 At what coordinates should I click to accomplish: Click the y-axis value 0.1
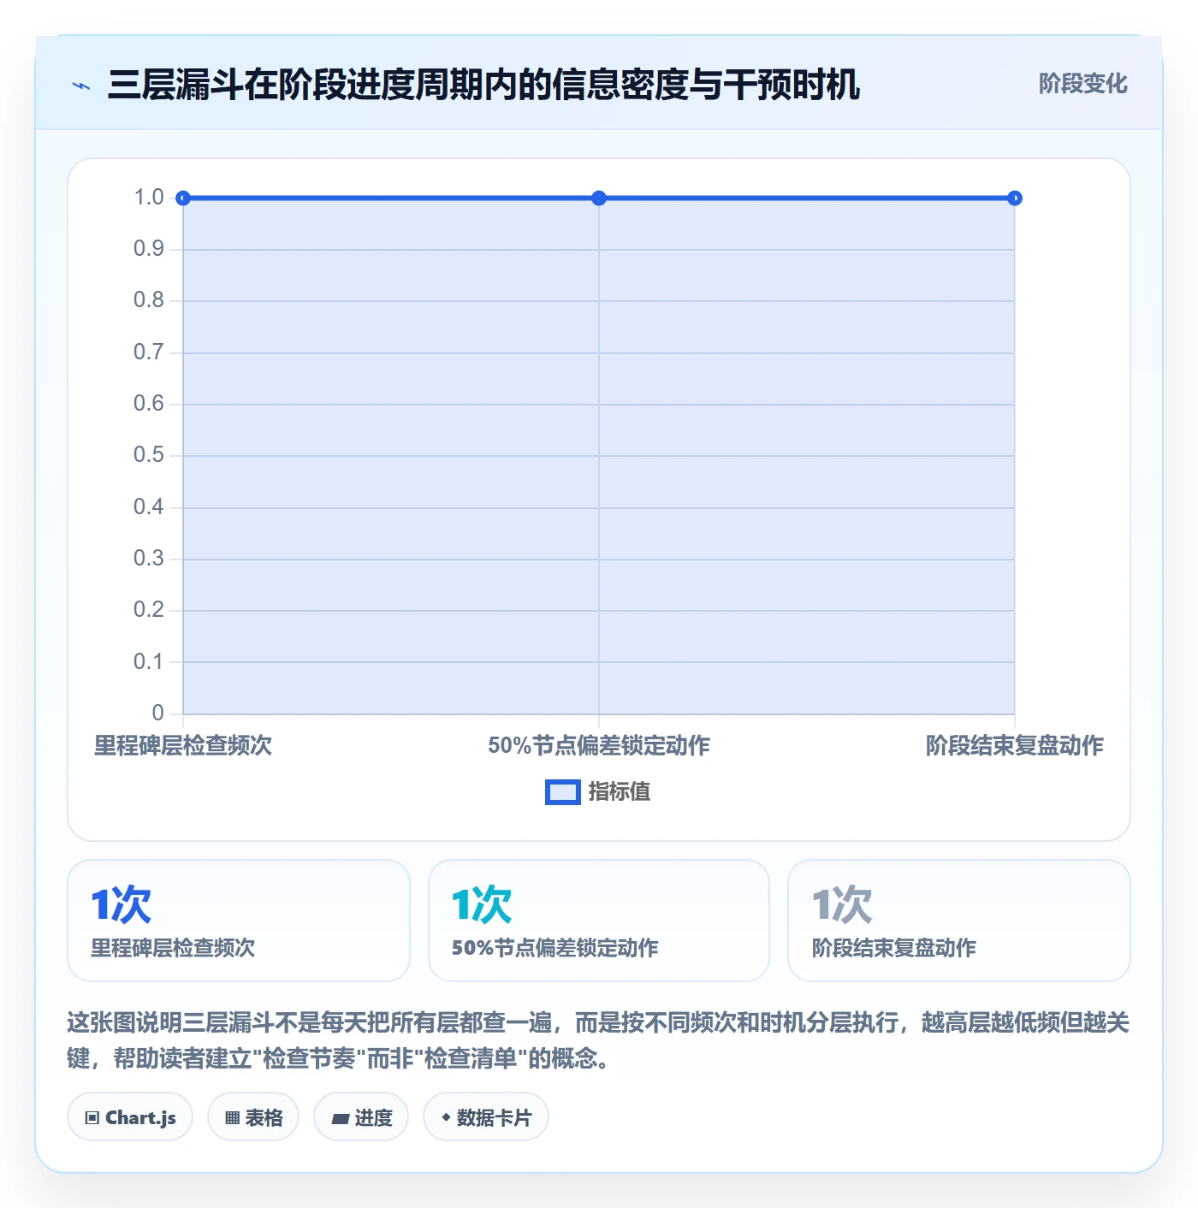pos(149,662)
